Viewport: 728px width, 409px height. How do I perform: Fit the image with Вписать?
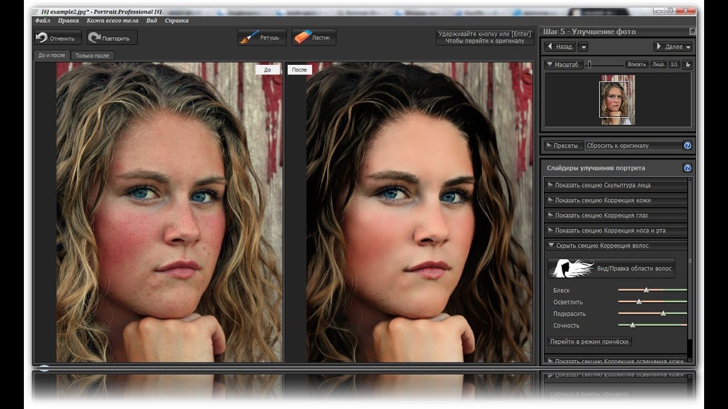point(637,65)
